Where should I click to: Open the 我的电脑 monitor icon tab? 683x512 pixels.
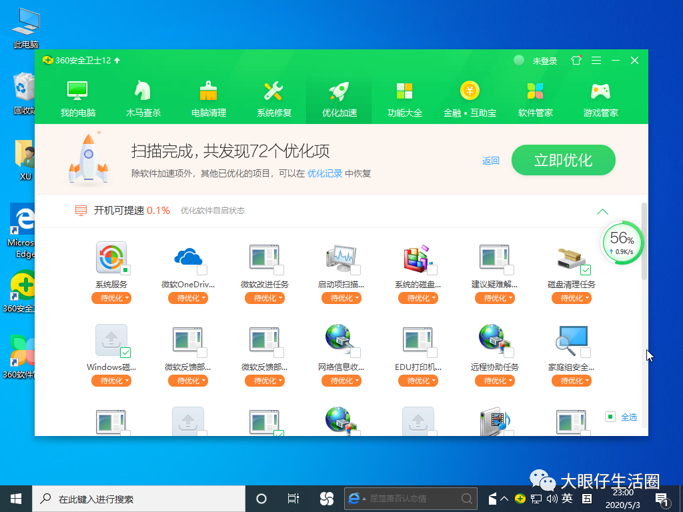point(78,99)
